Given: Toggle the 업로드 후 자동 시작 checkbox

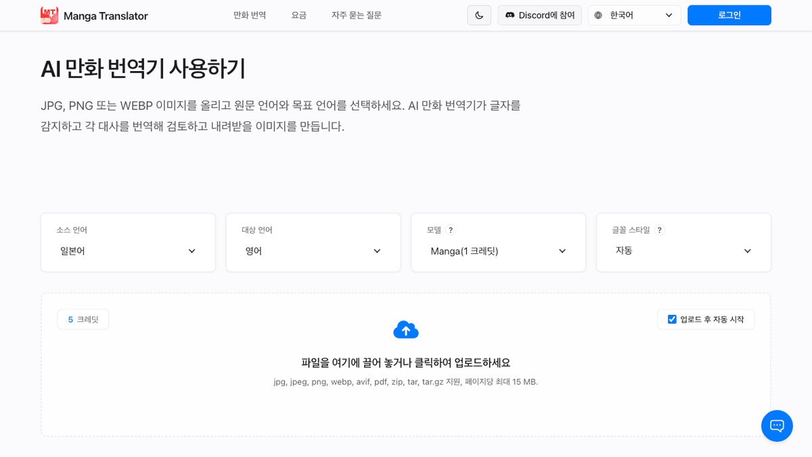Looking at the screenshot, I should point(672,320).
